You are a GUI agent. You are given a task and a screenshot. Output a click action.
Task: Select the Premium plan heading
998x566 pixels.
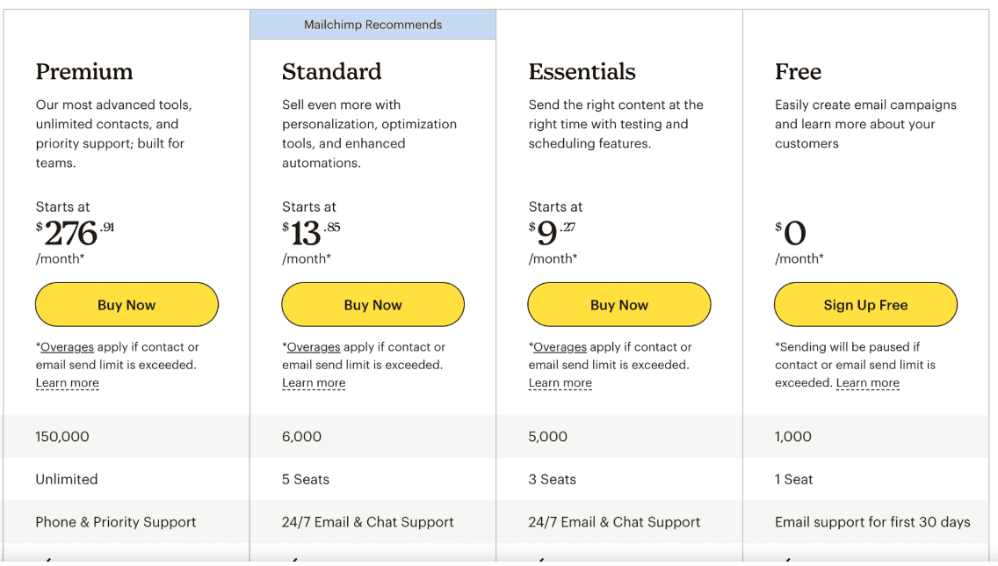tap(84, 71)
